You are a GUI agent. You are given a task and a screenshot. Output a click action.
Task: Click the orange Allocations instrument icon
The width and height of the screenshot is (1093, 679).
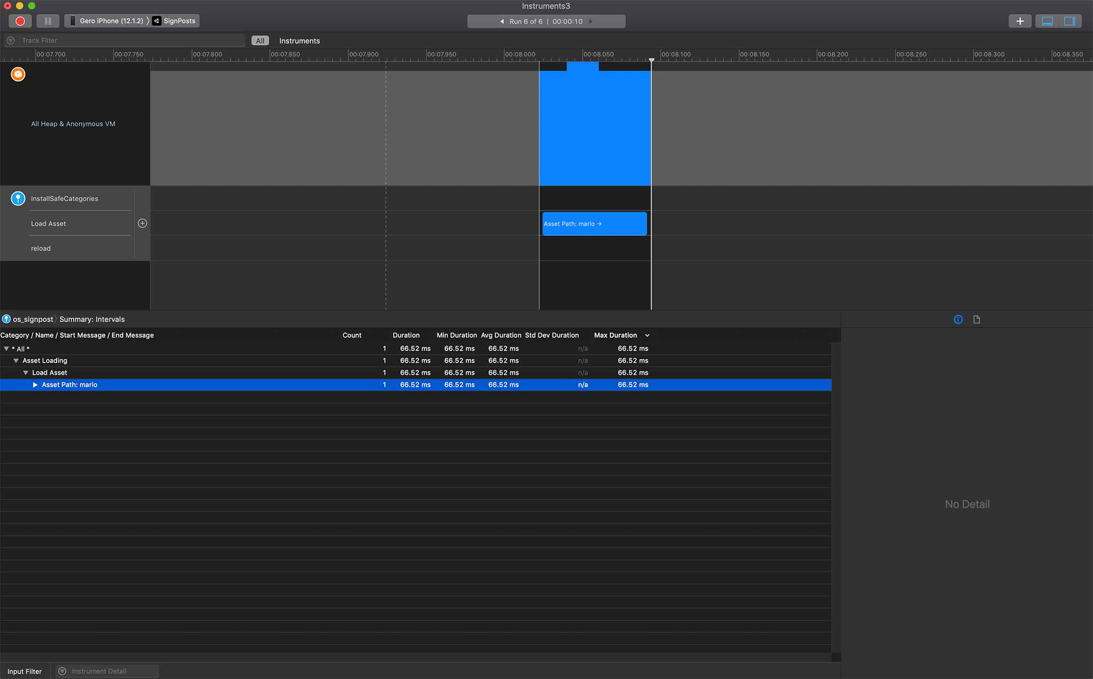point(18,74)
